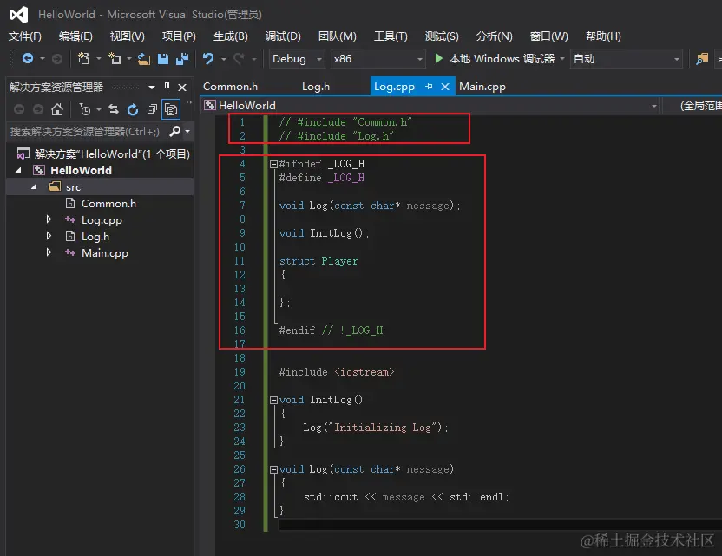Open the dropdown arrow beside 本地 Windows 调试器
This screenshot has width=722, height=556.
coord(562,59)
